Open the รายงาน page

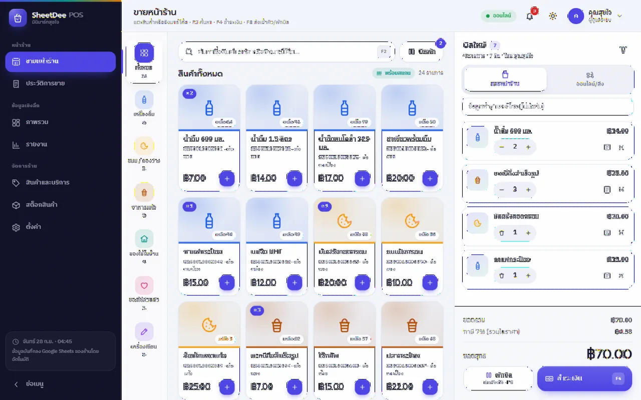point(60,144)
